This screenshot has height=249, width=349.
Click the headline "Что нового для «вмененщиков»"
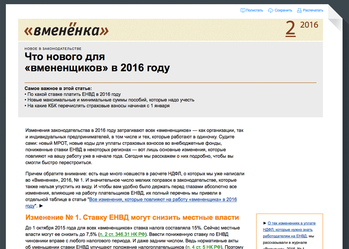pos(97,62)
